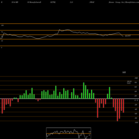Click the SI & MR header text
The width and height of the screenshot is (139, 139).
coord(15,2)
